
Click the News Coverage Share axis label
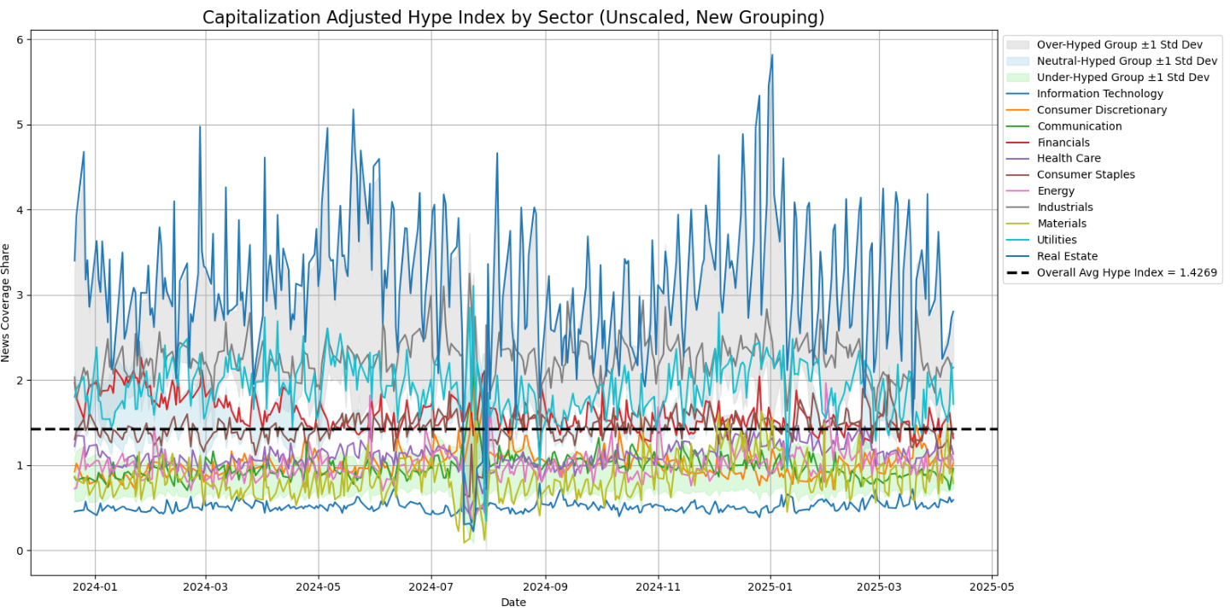pos(7,302)
